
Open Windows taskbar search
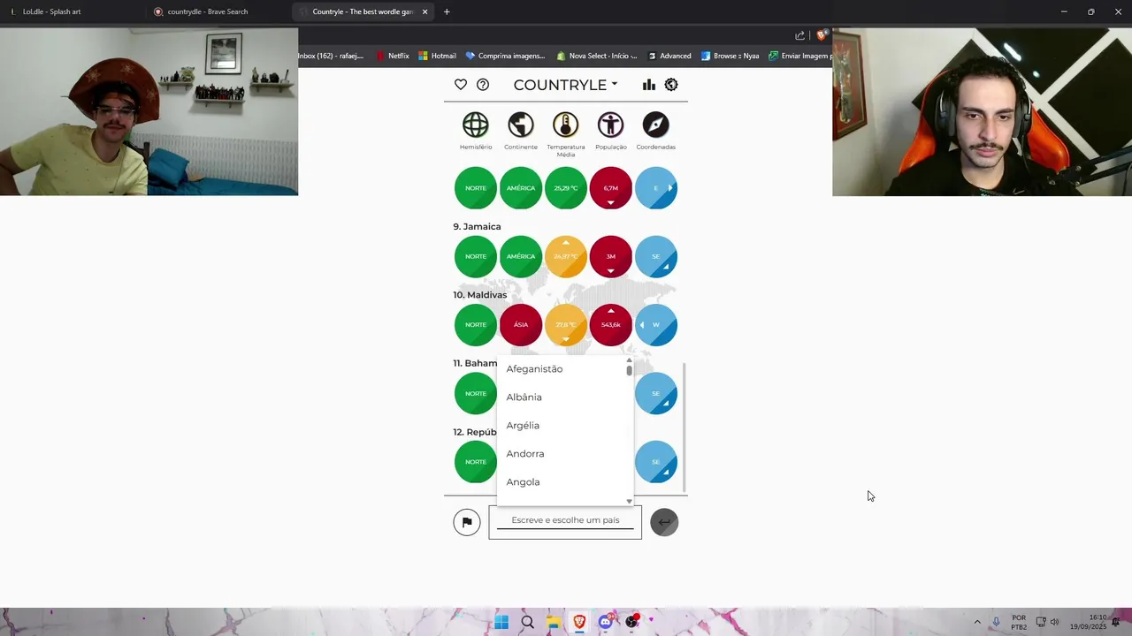(x=527, y=622)
